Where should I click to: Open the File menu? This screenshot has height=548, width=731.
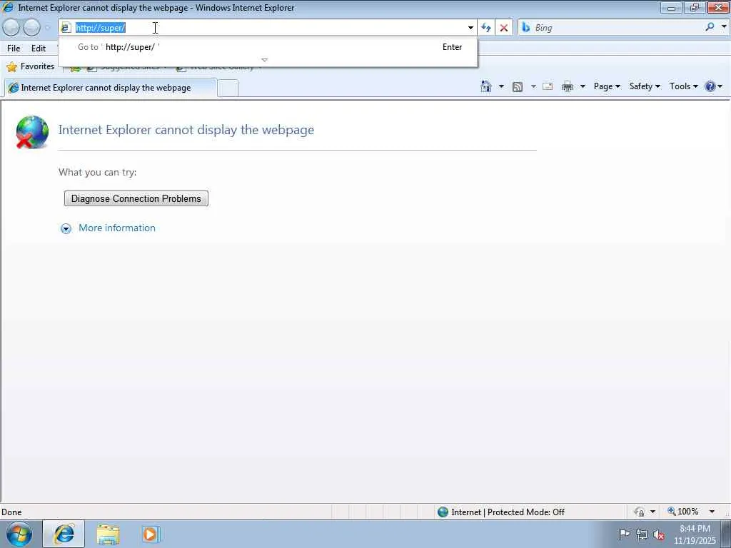click(14, 48)
